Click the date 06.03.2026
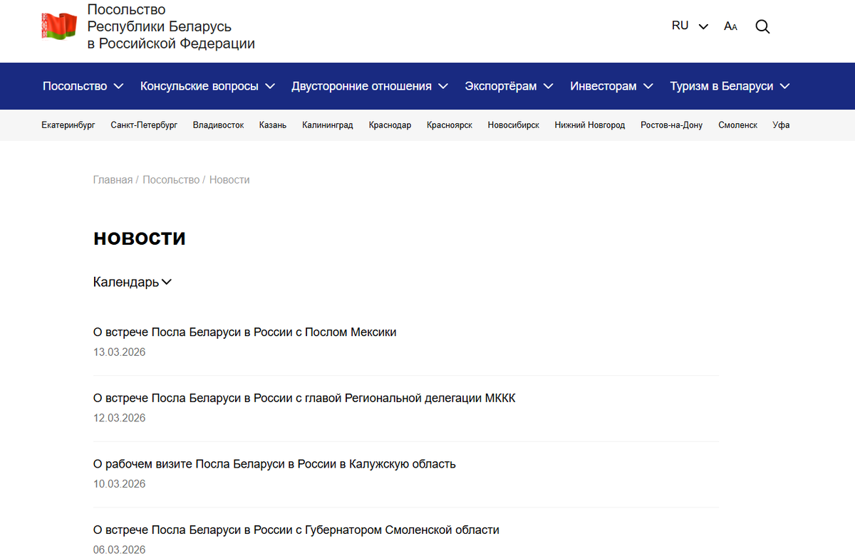This screenshot has height=558, width=855. click(x=119, y=549)
